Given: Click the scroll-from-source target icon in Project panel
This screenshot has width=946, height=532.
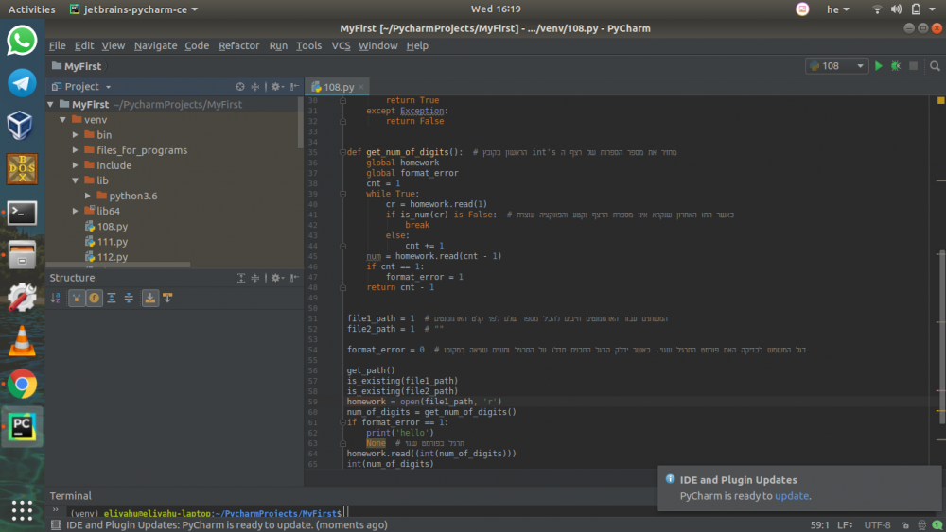Looking at the screenshot, I should point(240,86).
